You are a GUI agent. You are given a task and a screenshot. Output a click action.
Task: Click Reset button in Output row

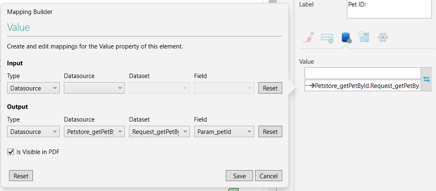click(x=270, y=132)
